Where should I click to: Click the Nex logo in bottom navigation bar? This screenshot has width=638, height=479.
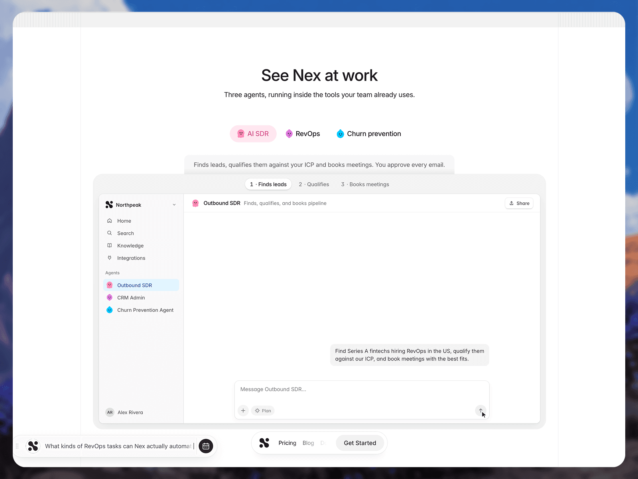(x=264, y=443)
